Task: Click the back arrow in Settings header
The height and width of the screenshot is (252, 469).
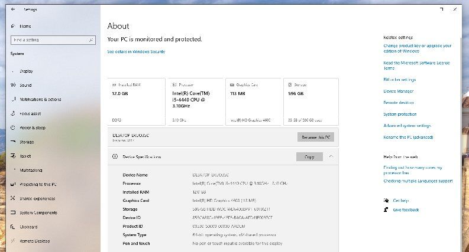Action: click(x=13, y=9)
